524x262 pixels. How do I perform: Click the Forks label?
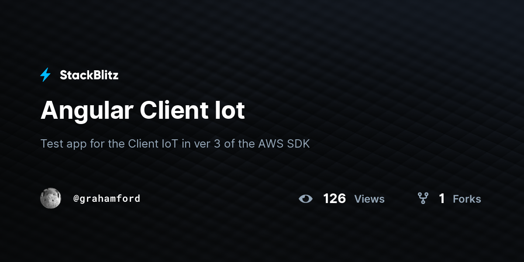[467, 199]
